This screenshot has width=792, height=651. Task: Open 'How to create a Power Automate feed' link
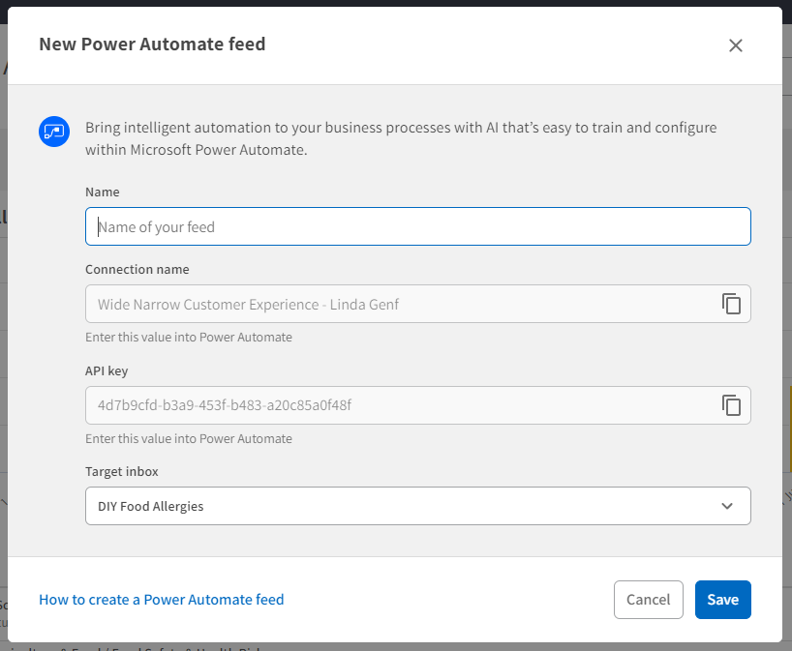tap(162, 600)
